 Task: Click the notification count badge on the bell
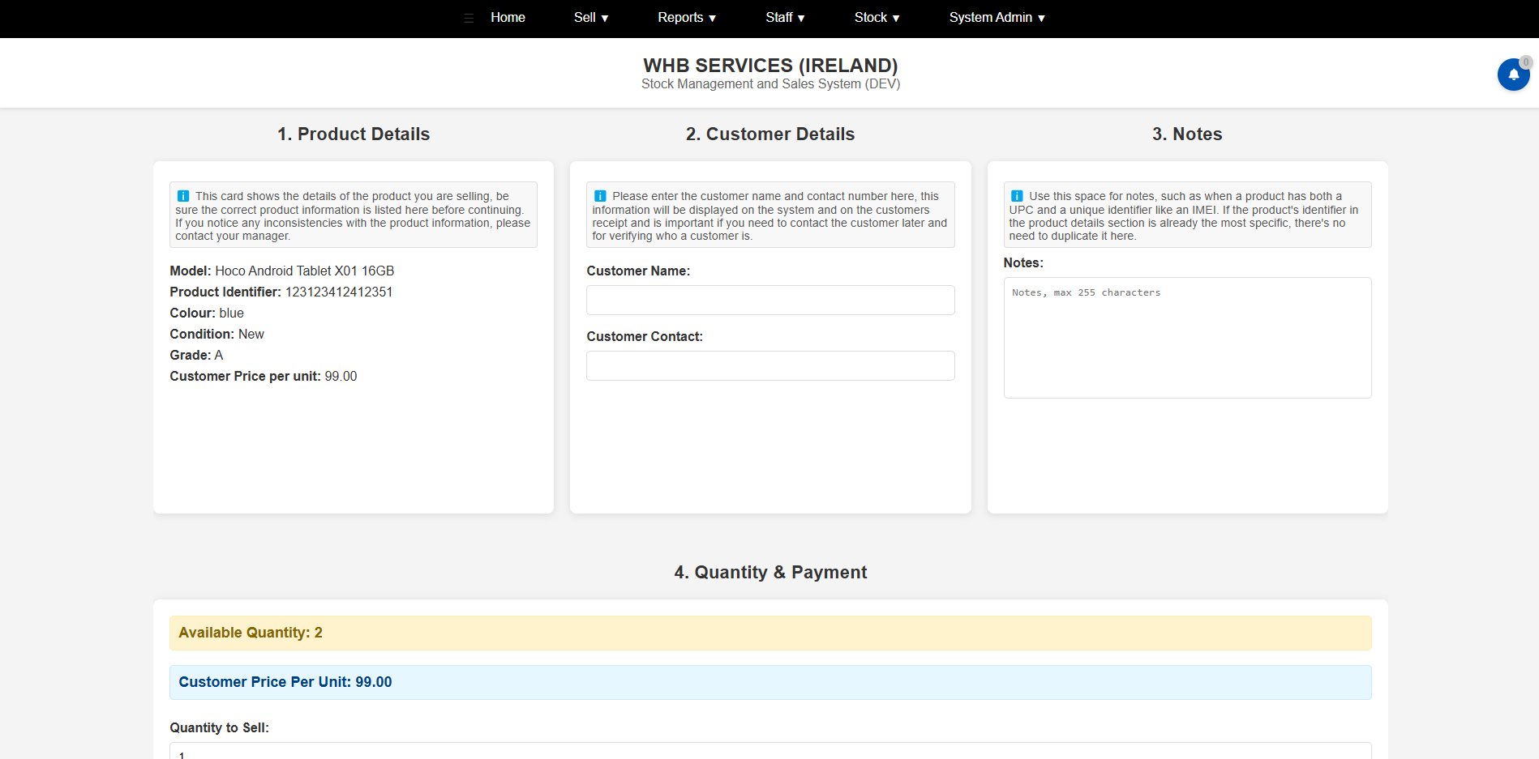tap(1525, 62)
